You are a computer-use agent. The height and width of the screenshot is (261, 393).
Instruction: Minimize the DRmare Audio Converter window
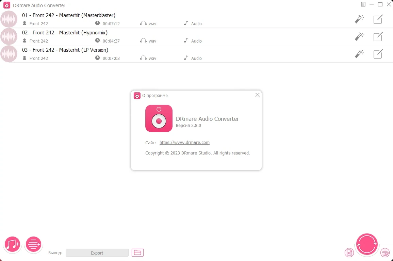click(x=372, y=4)
